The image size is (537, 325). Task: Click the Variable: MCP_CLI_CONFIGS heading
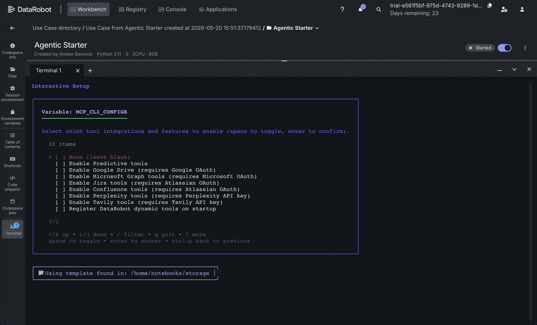coord(84,112)
